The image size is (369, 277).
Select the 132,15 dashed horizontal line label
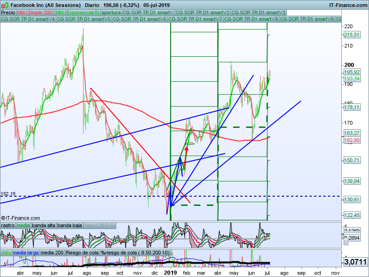8,193
